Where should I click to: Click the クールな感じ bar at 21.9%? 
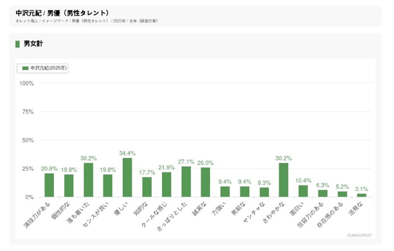tap(167, 185)
